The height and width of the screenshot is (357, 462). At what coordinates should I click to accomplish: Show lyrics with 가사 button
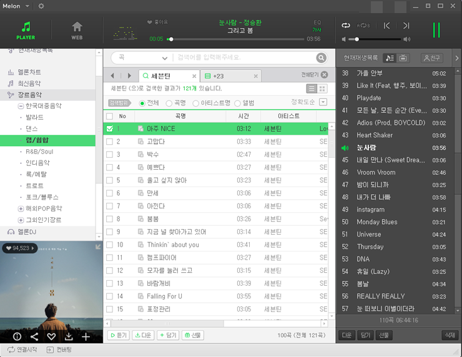(x=317, y=30)
